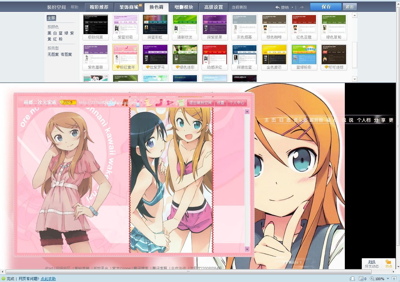Image resolution: width=400 pixels, height=282 pixels.
Task: Select the 粉红童年 theme thumbnail
Action: [125, 57]
